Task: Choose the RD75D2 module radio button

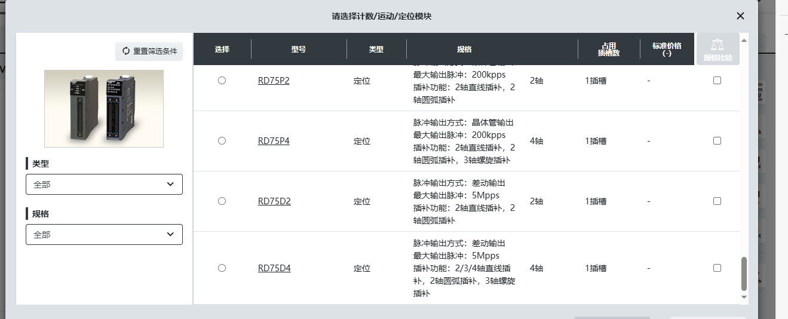Action: tap(222, 201)
